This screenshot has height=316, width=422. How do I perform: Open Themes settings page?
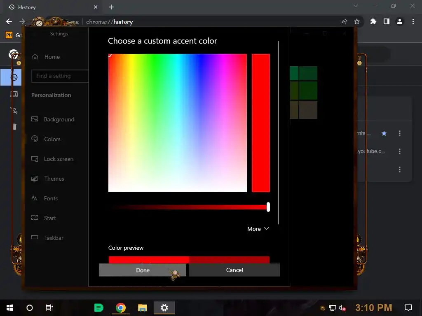coord(48,179)
